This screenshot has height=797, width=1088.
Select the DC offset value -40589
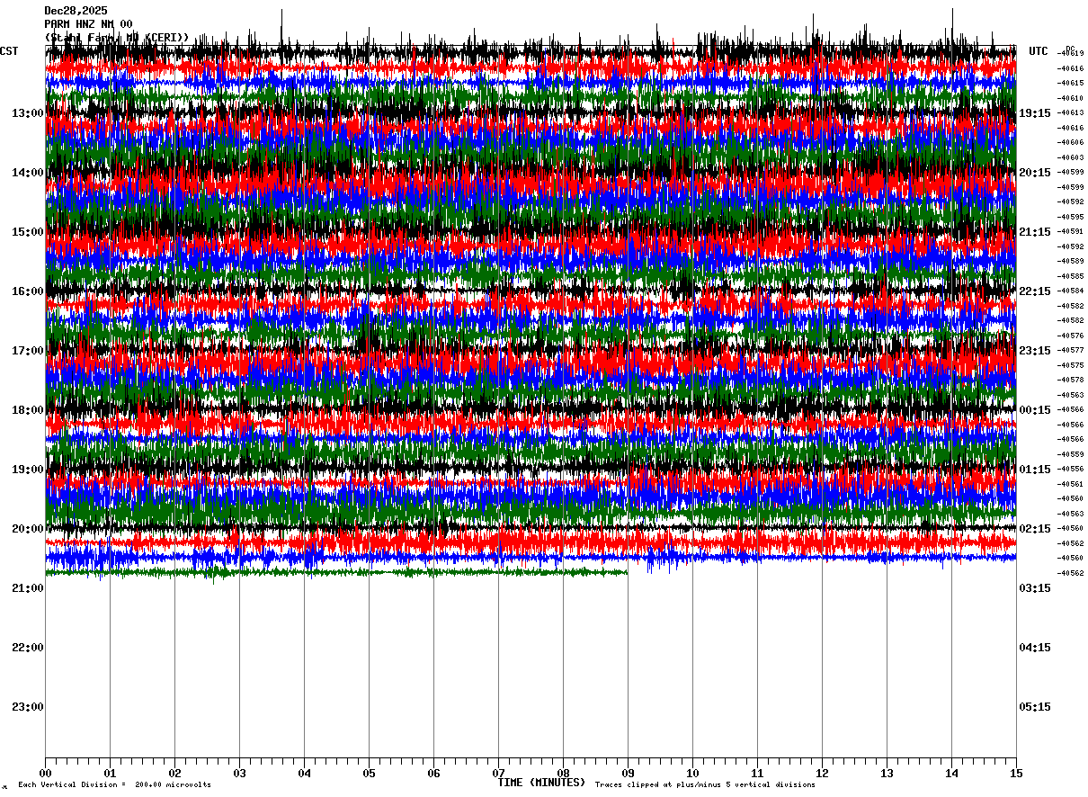[1071, 261]
